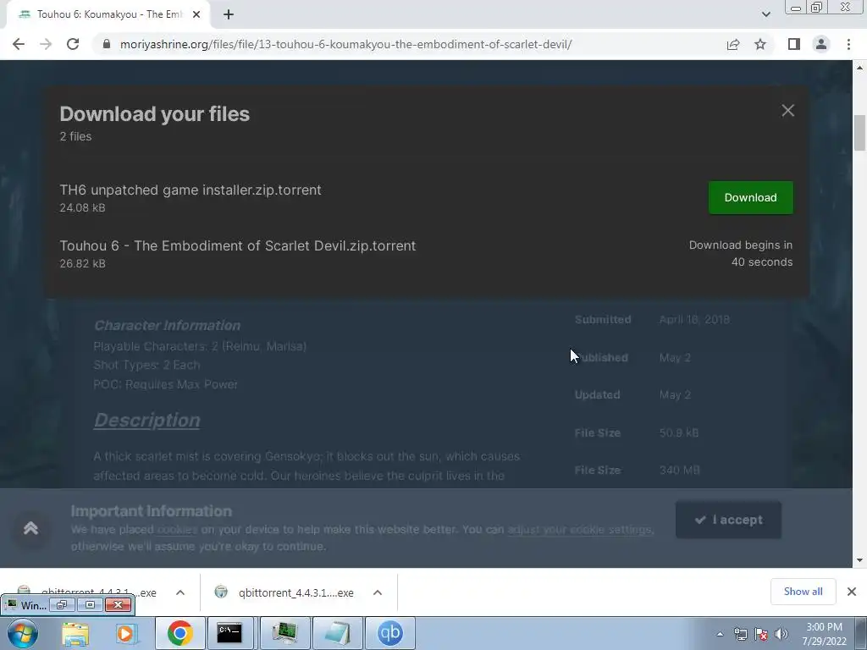Click the forward navigation arrow
867x650 pixels.
coord(46,44)
